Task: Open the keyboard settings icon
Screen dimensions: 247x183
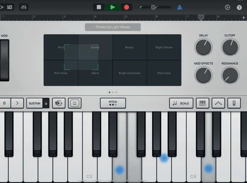Action: pyautogui.click(x=234, y=103)
